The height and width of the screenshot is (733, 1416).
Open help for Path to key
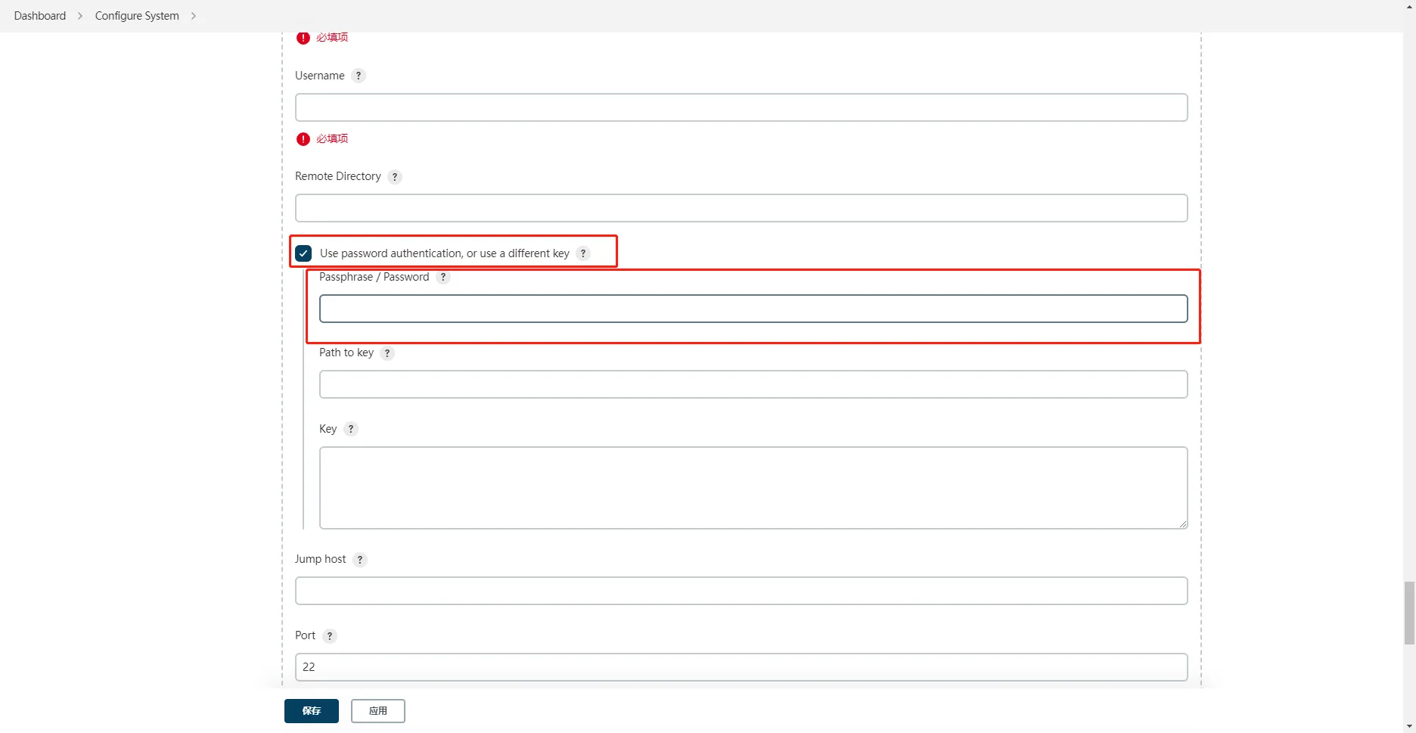click(x=387, y=353)
